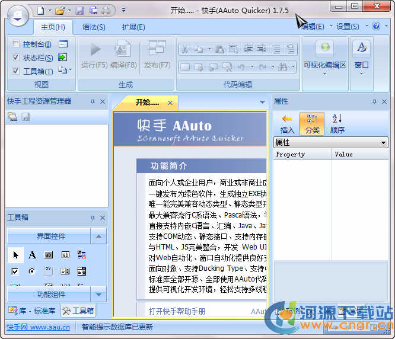Select the pointer arrow tool in toolbox
The image size is (395, 339).
[x=15, y=255]
